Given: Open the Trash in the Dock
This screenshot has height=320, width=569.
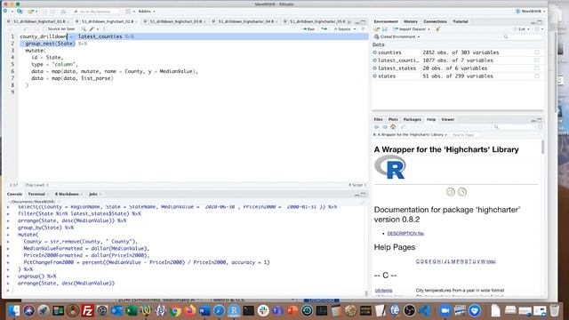Looking at the screenshot, I should point(555,311).
